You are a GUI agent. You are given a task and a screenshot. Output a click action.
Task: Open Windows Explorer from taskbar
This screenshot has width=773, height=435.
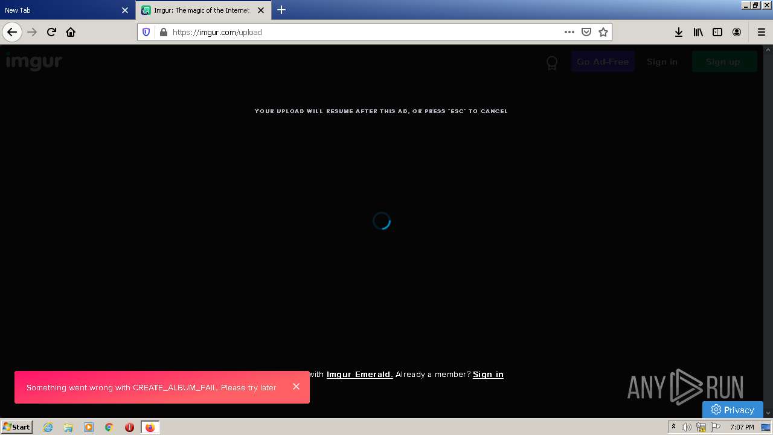[68, 427]
